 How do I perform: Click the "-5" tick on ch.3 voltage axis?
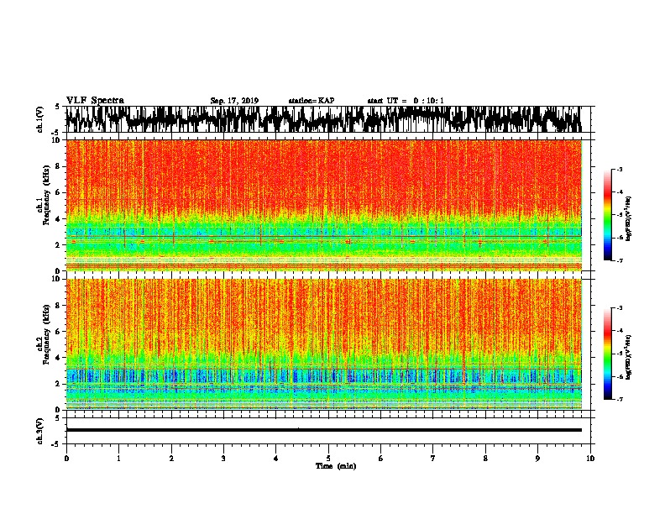(57, 444)
